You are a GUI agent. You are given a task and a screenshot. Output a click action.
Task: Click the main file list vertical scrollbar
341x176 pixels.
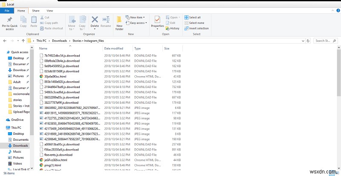[339, 73]
